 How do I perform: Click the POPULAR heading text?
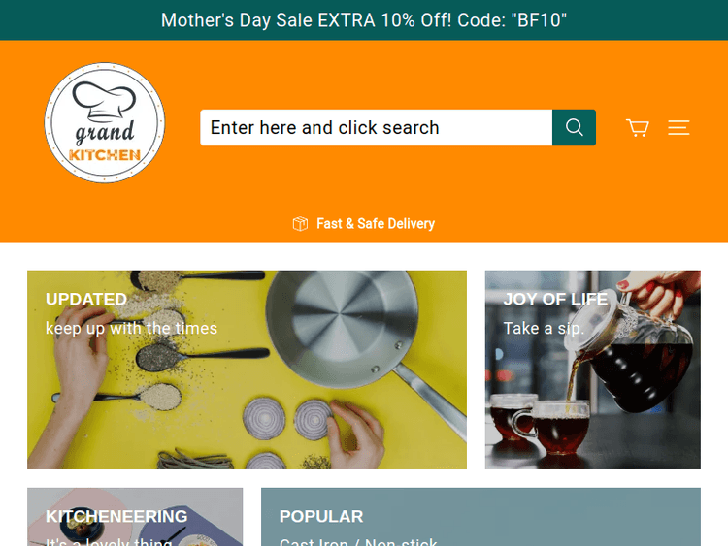pos(321,516)
